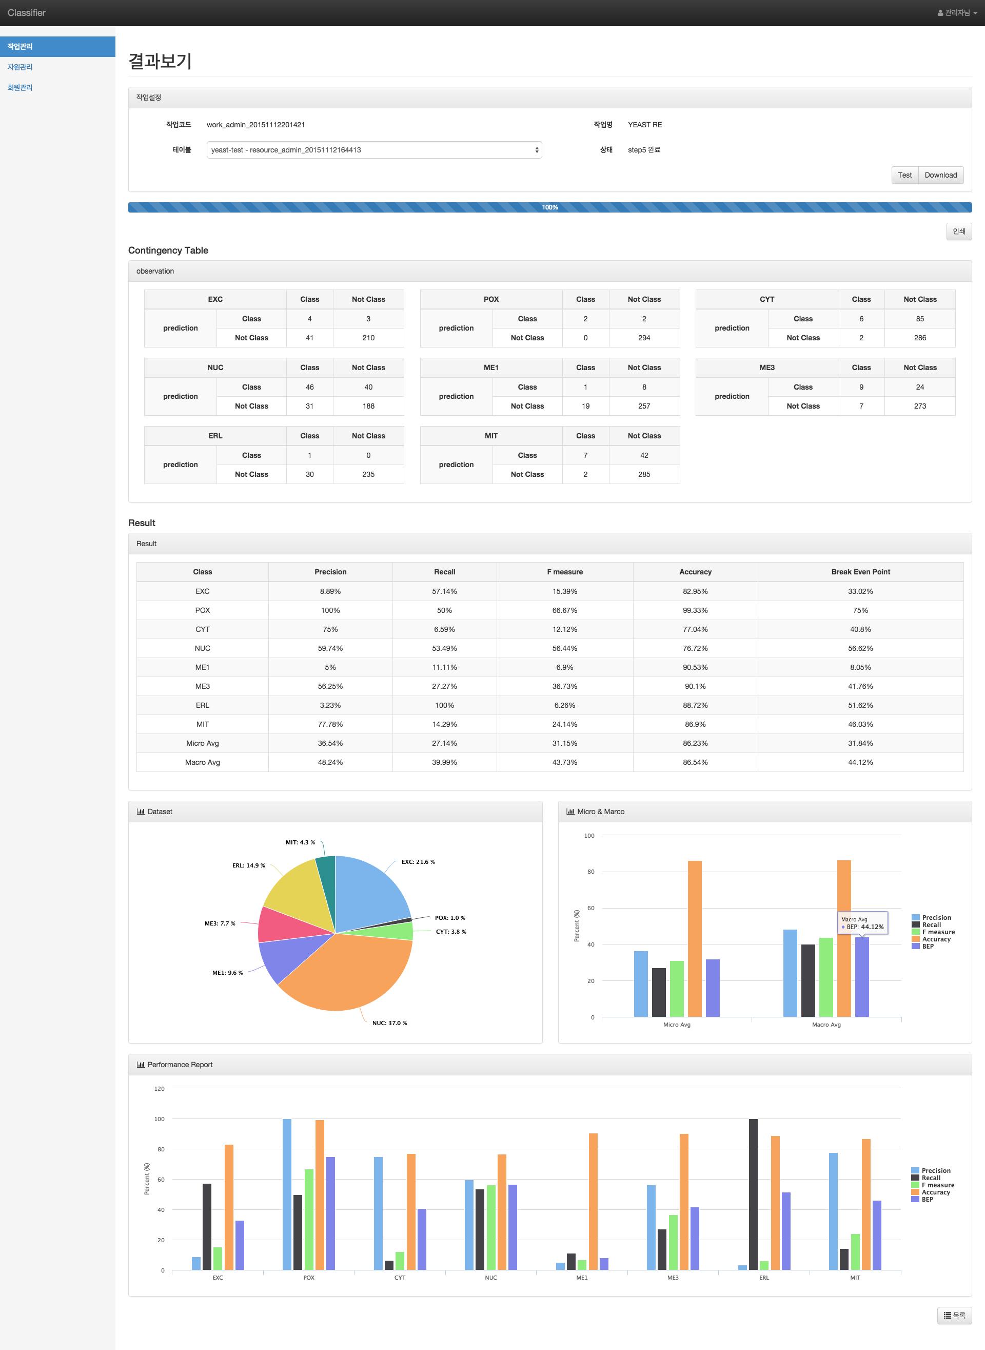The height and width of the screenshot is (1350, 985).
Task: Toggle BEP in Micro & Marco legend
Action: pos(923,946)
